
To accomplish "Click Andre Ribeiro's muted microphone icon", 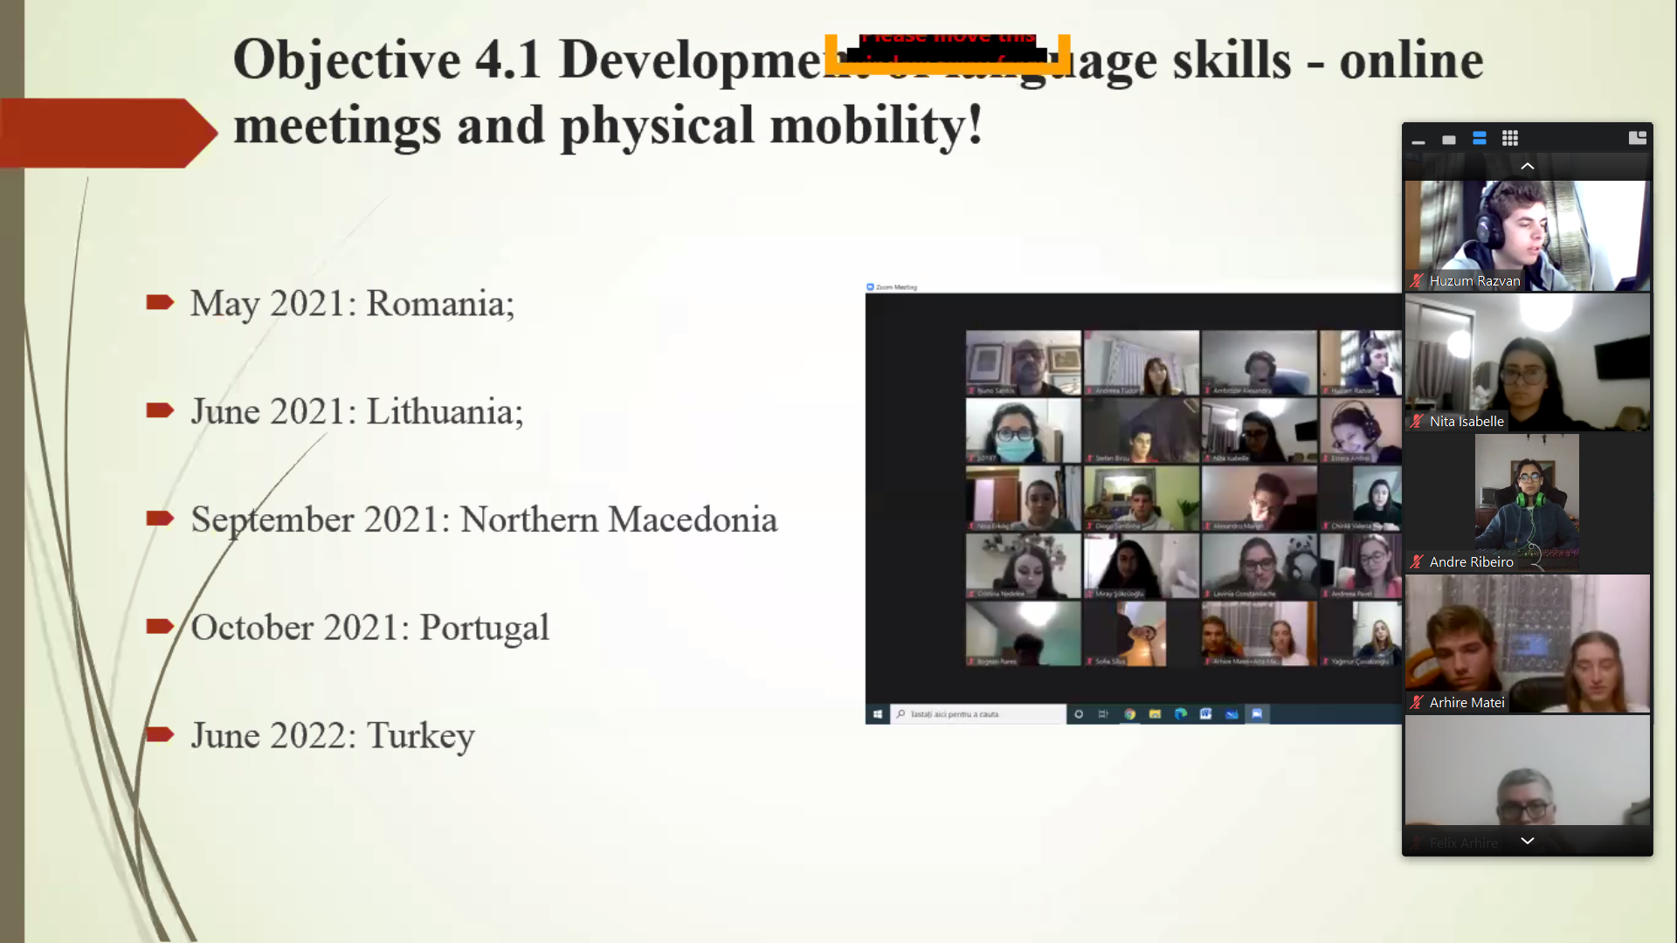I will (x=1417, y=562).
